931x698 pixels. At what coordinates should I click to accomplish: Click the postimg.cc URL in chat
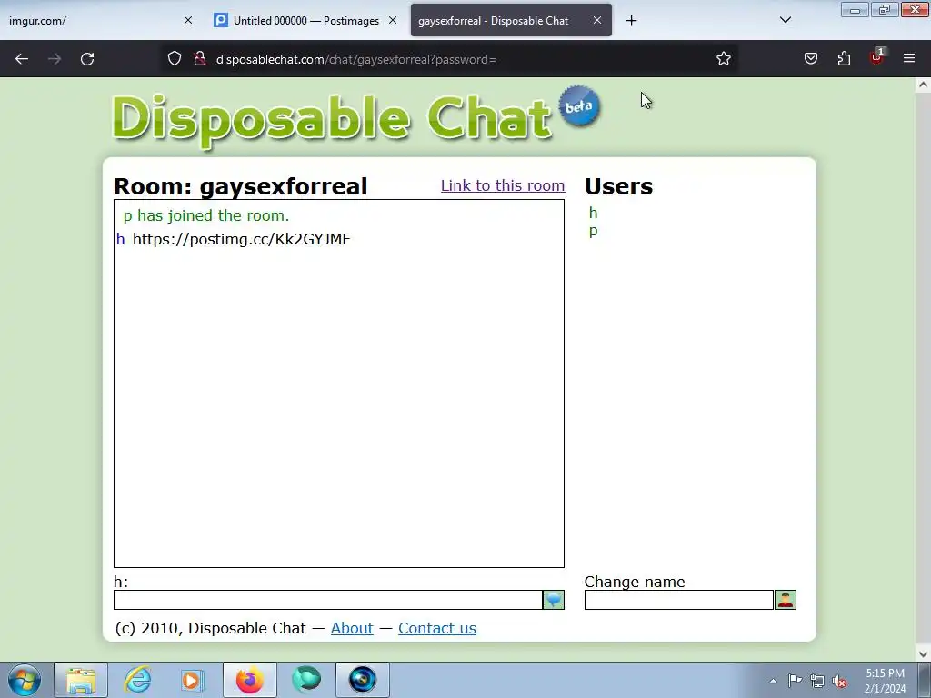242,239
